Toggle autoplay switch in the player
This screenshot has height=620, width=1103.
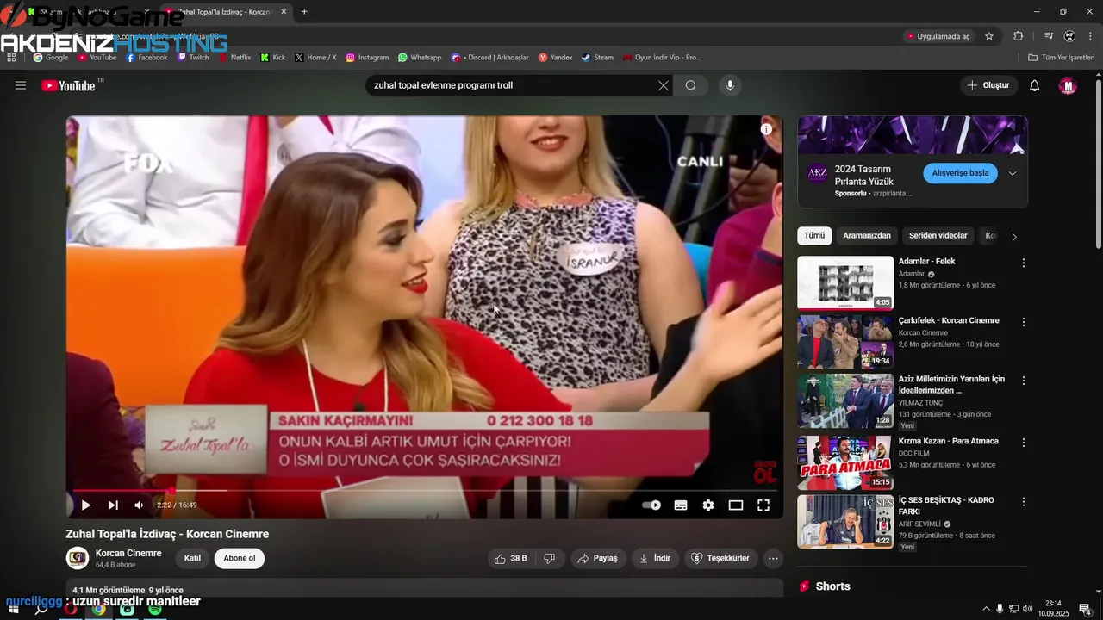tap(652, 505)
